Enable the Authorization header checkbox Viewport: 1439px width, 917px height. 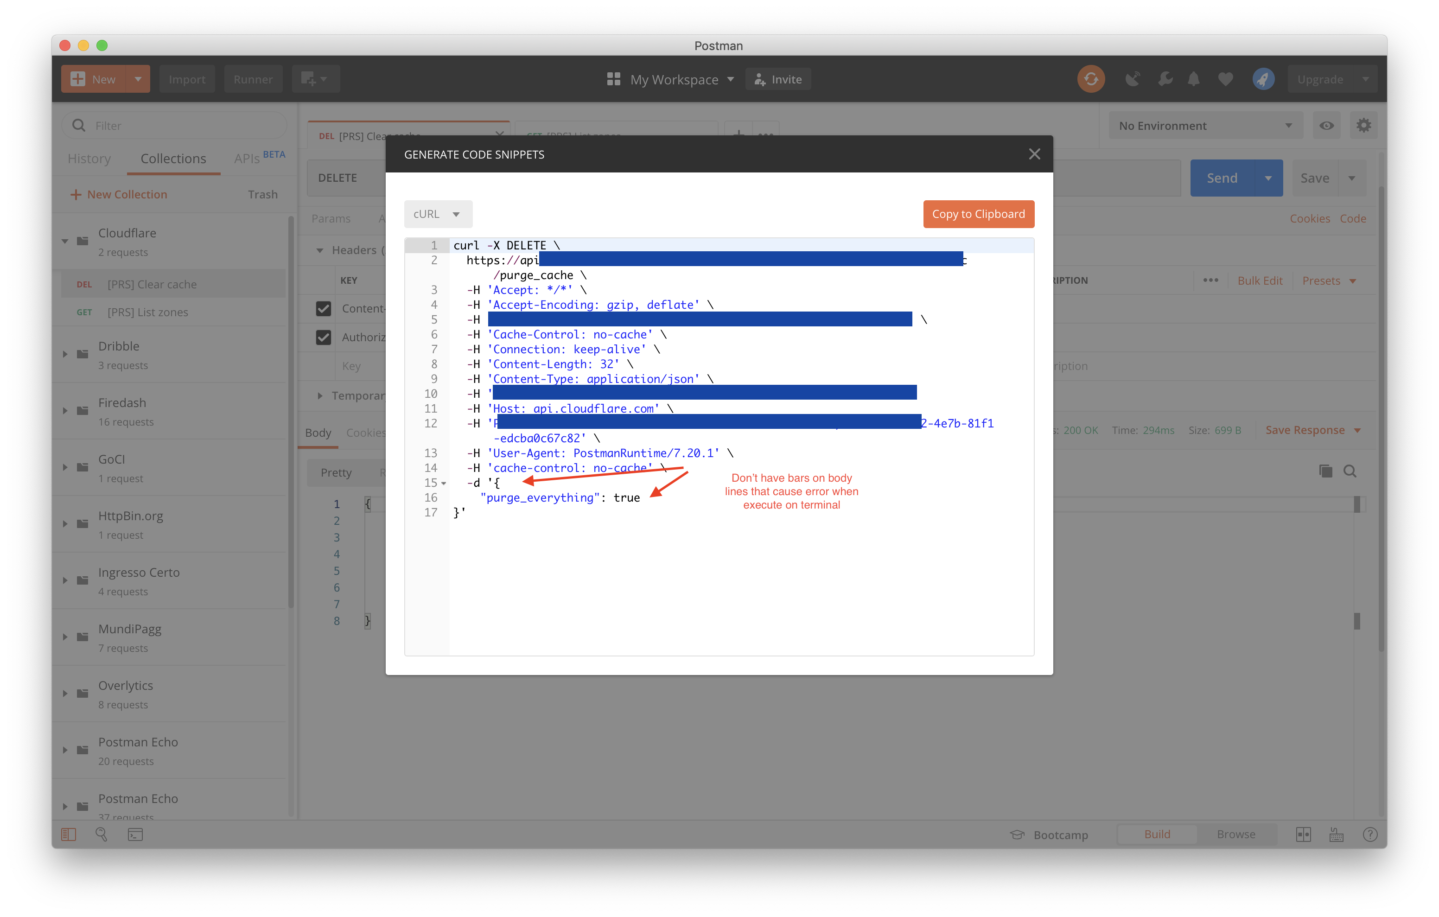coord(324,337)
